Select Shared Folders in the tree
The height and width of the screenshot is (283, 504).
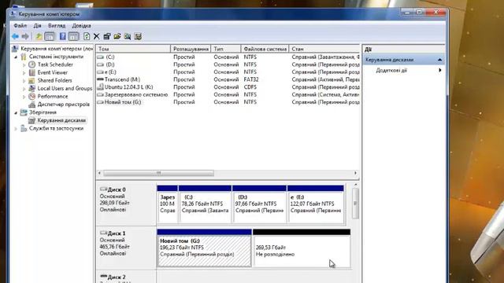[54, 80]
